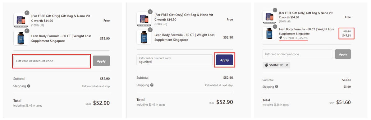Click the empty discount code field in third panel
Viewport: 371px width, 120px height.
(x=297, y=54)
